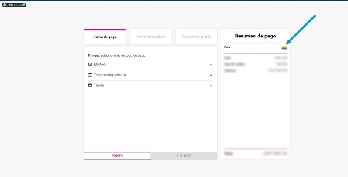Choose Transferencia bancaria payment label
The height and width of the screenshot is (177, 348).
(x=110, y=75)
